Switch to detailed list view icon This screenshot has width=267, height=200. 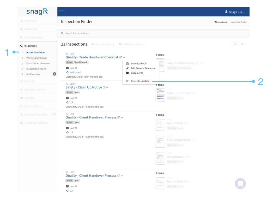pyautogui.click(x=235, y=44)
